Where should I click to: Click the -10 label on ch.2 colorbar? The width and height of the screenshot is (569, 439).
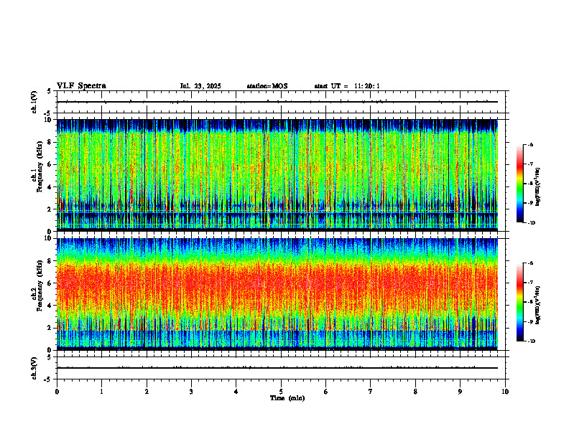(531, 341)
